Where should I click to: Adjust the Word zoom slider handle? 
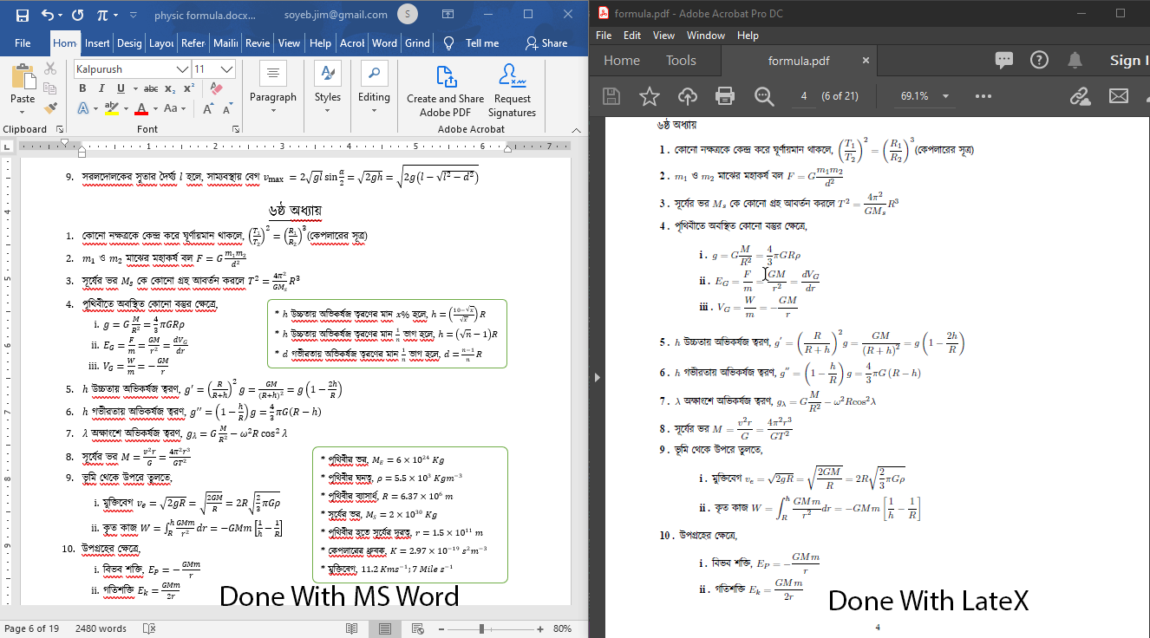click(482, 628)
